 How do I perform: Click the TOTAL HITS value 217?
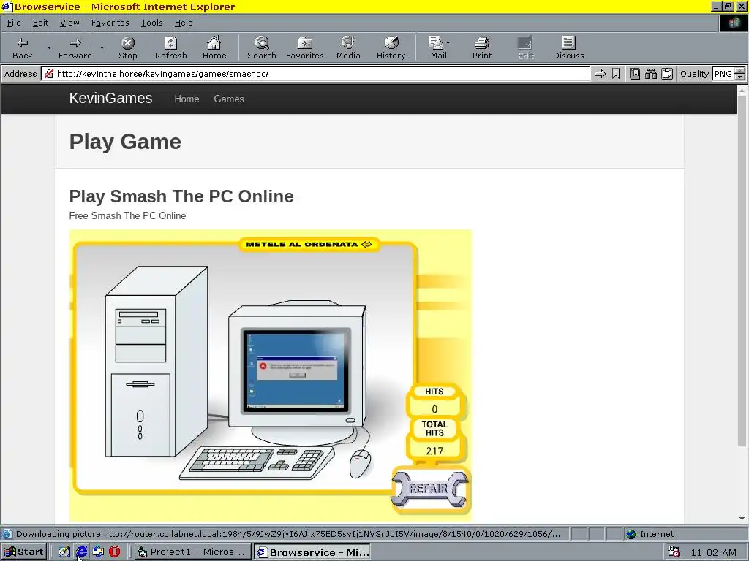[x=434, y=451]
